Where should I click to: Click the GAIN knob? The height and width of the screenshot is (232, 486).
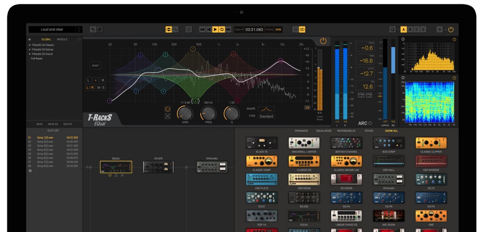185,113
